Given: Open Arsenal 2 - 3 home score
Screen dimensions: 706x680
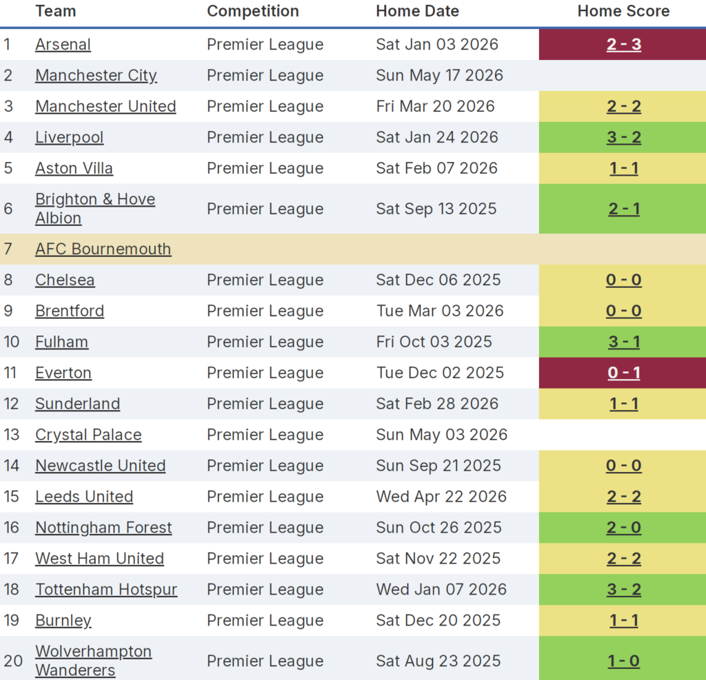Looking at the screenshot, I should coord(624,45).
